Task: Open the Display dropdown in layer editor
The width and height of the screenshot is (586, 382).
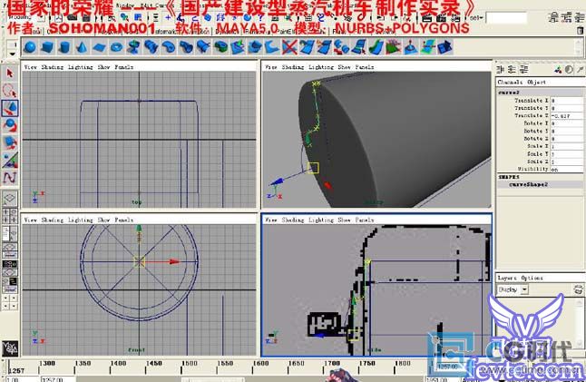Action: [524, 289]
